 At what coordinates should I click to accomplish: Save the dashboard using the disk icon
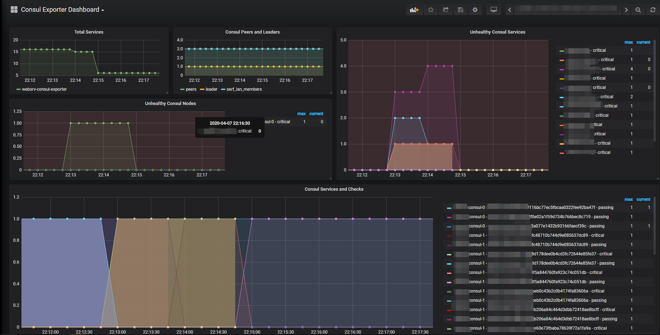[x=460, y=10]
